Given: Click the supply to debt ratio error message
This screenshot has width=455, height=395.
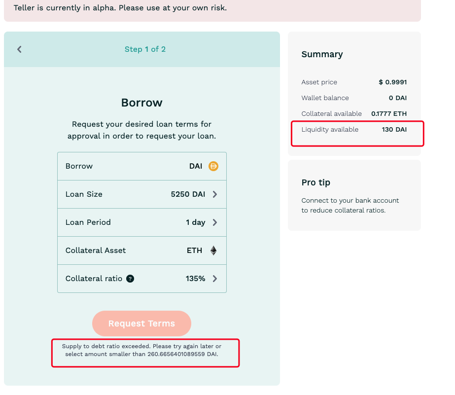Looking at the screenshot, I should [141, 350].
